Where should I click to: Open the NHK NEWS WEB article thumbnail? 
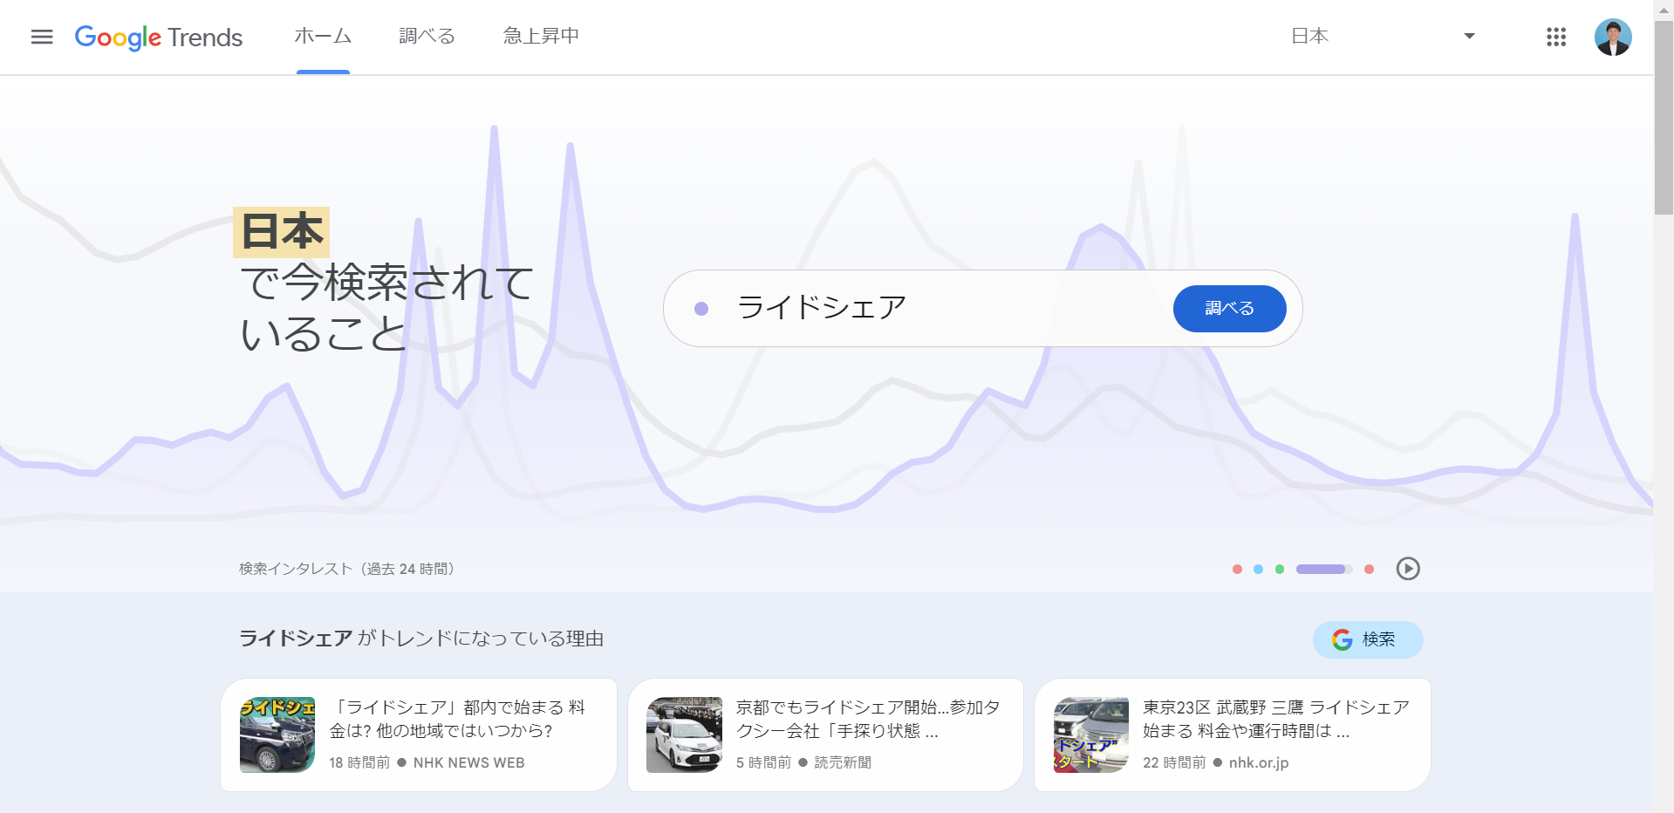(x=277, y=734)
